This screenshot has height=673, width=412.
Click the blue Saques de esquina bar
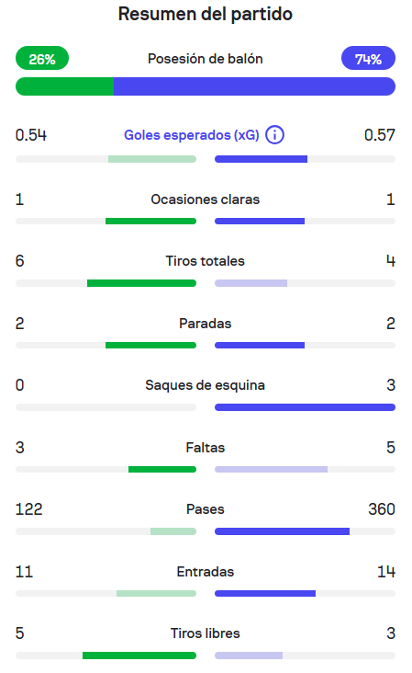[305, 407]
